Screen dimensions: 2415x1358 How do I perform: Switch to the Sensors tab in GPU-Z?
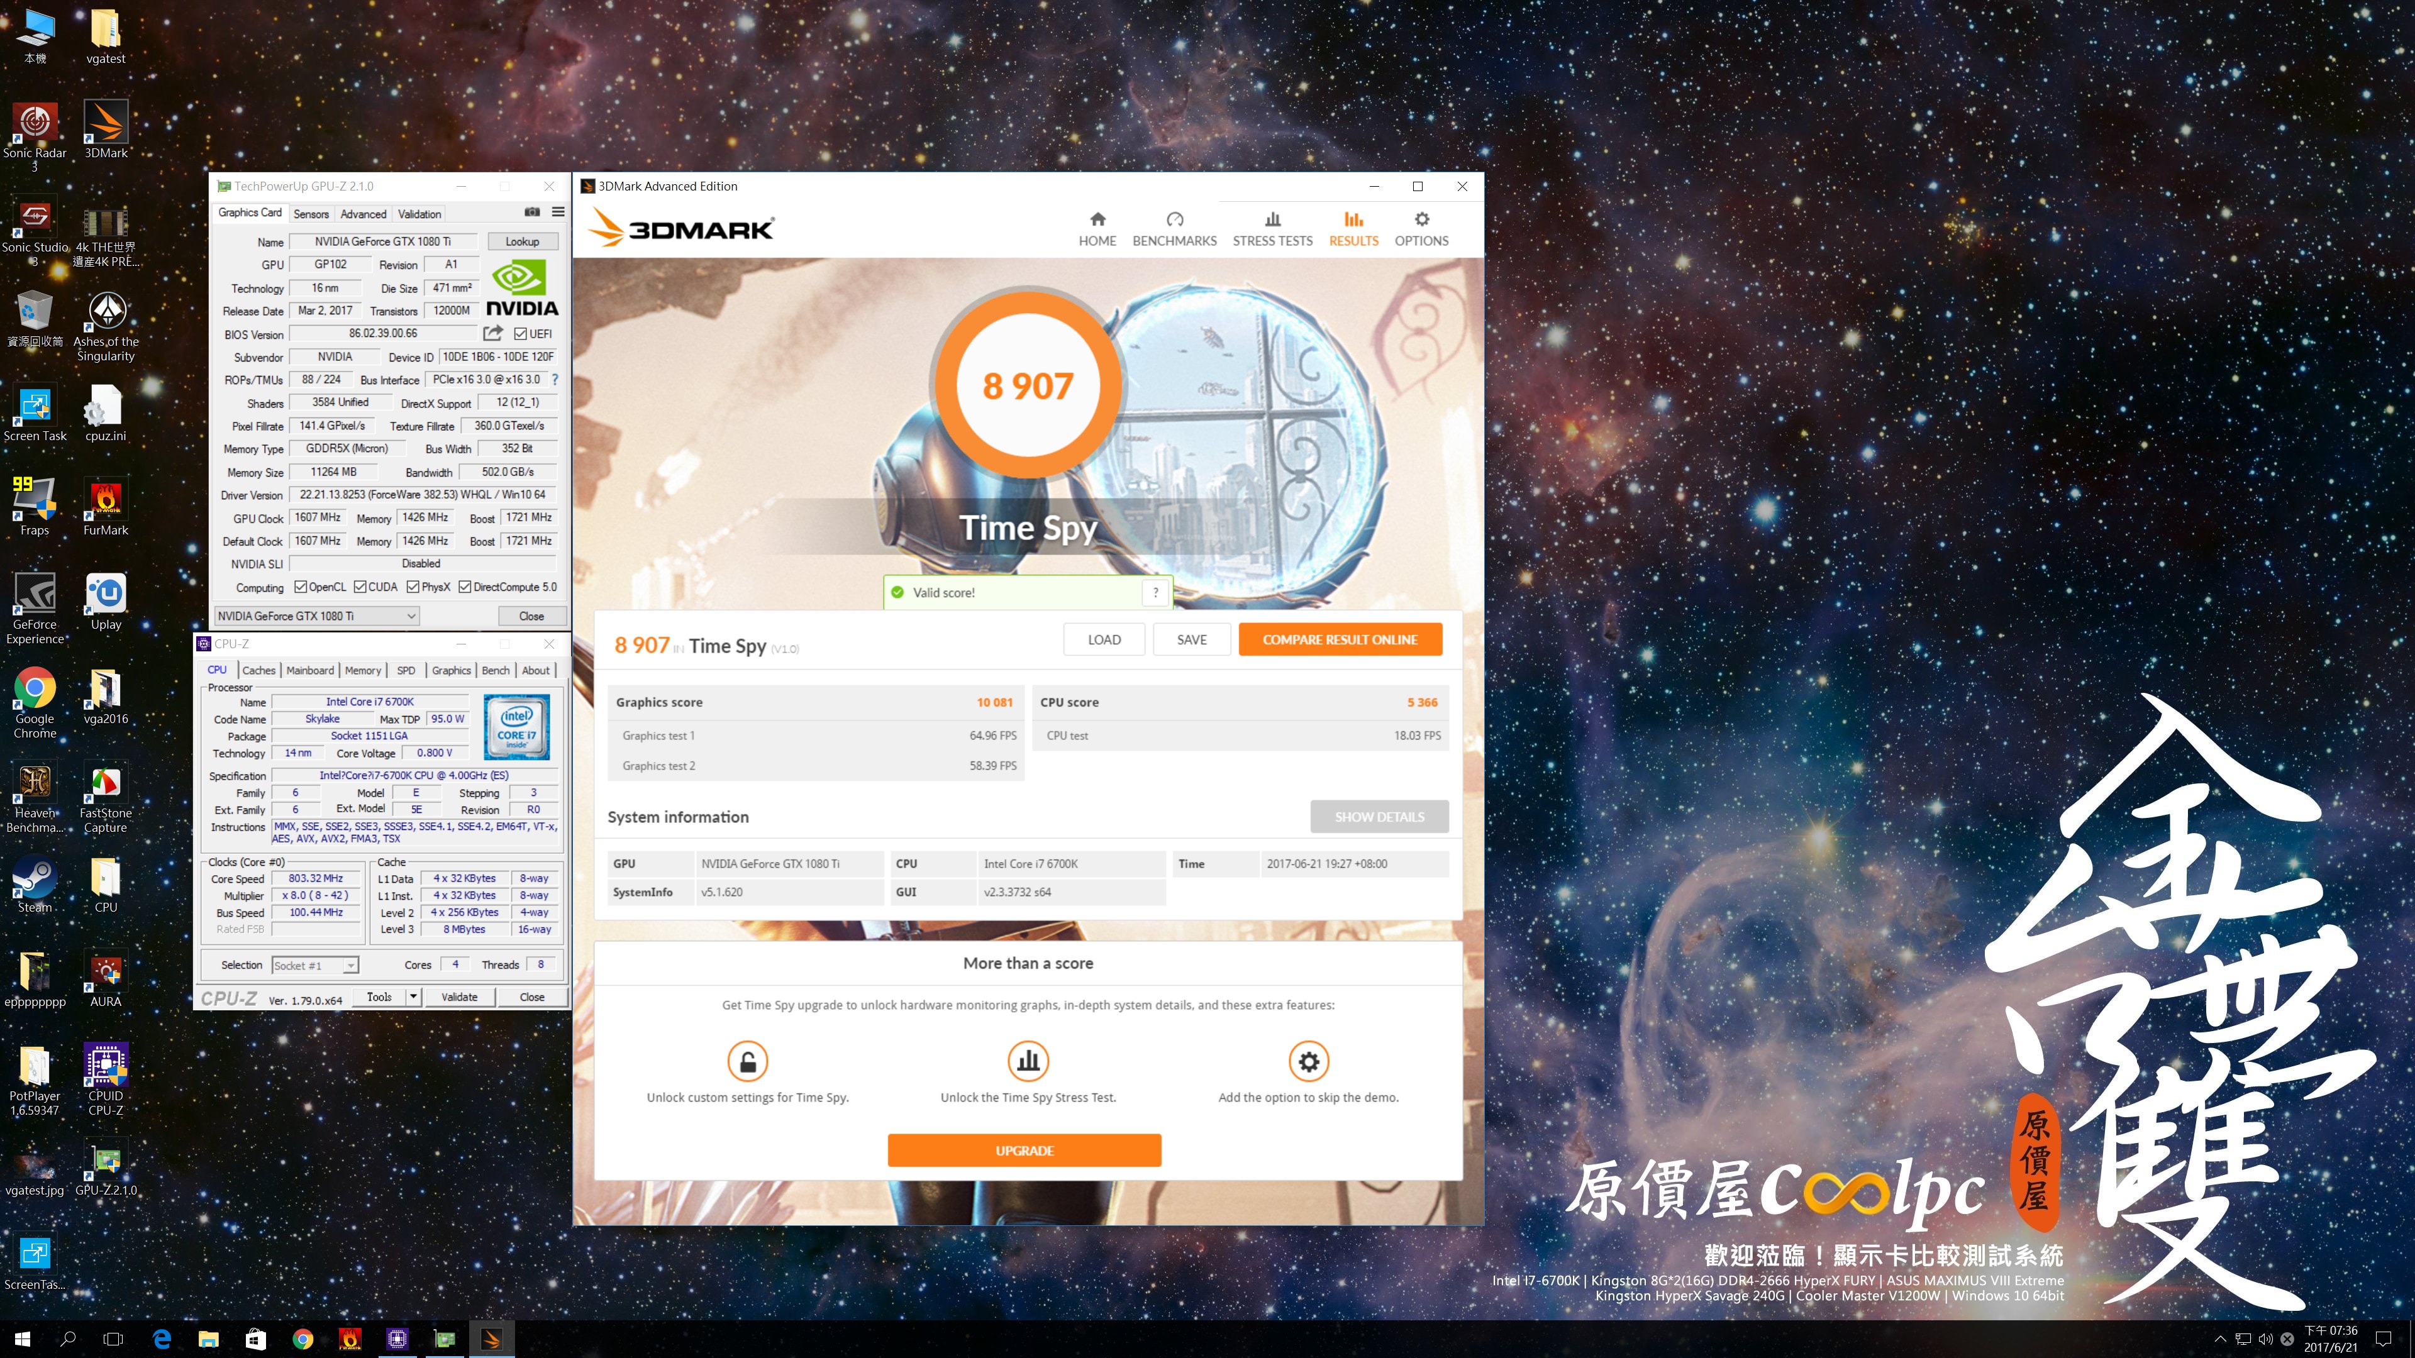(311, 214)
